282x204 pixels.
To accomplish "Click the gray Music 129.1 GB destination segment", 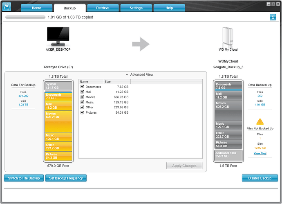I will click(x=228, y=126).
